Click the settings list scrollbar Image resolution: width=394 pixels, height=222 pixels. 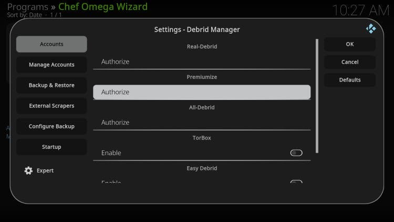[x=317, y=96]
